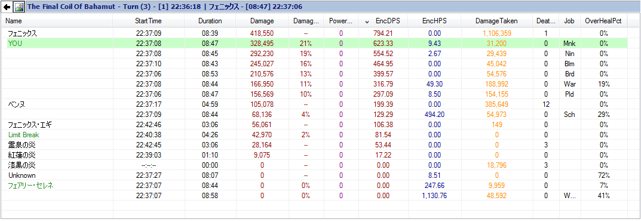Screen dimensions: 641x222
Task: Click the Deat... column header
Action: (x=546, y=21)
